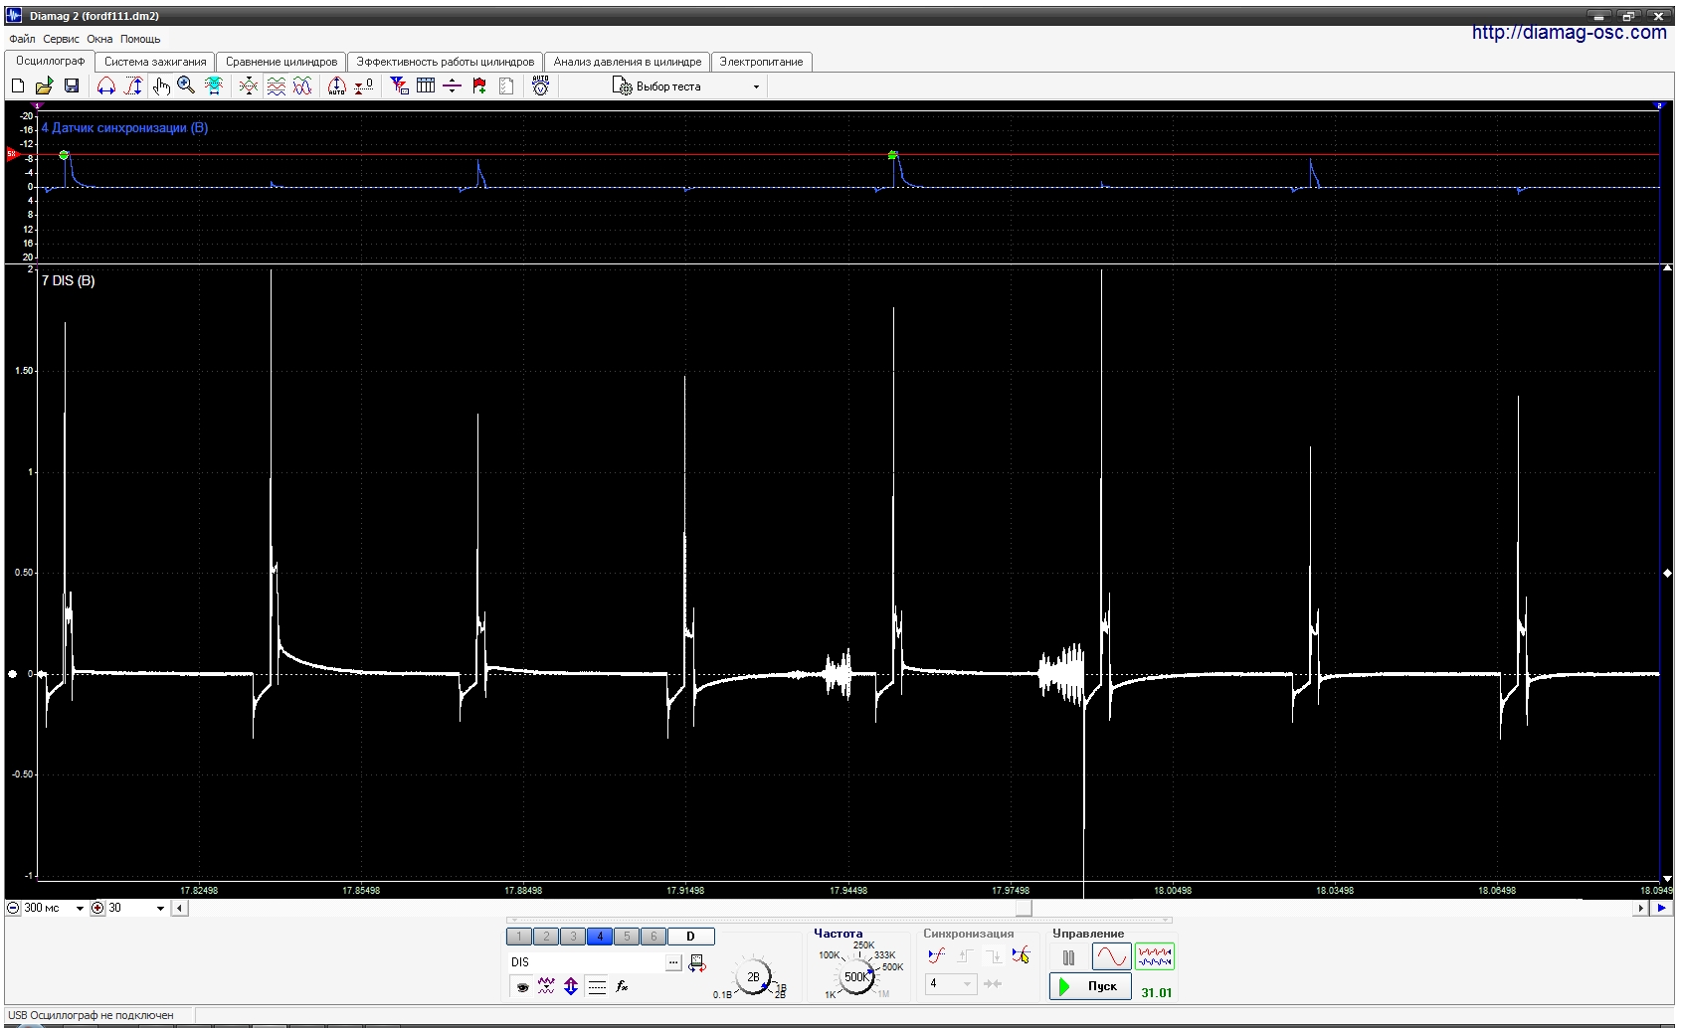1681x1028 pixels.
Task: Open the Выбор теста dropdown
Action: click(686, 86)
